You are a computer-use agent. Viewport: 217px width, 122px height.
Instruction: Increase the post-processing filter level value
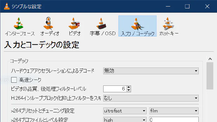tap(129, 87)
